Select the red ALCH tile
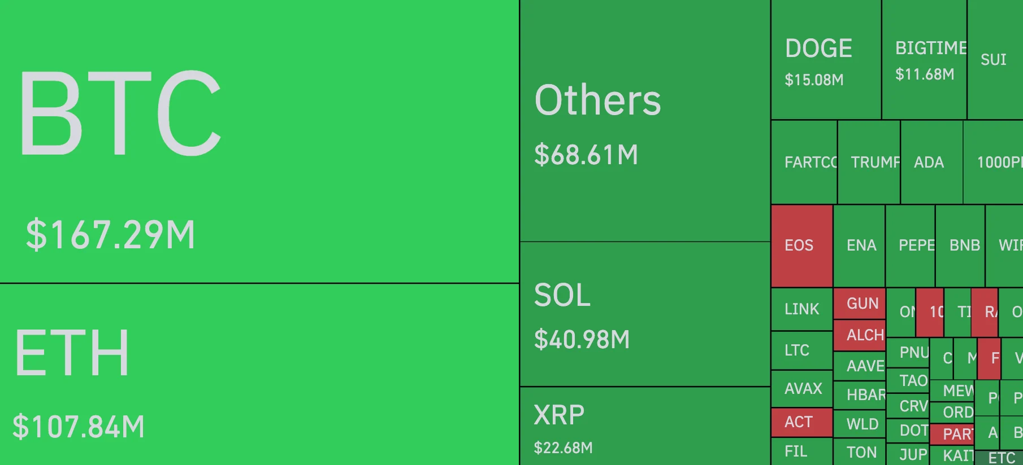1023x465 pixels. [859, 335]
